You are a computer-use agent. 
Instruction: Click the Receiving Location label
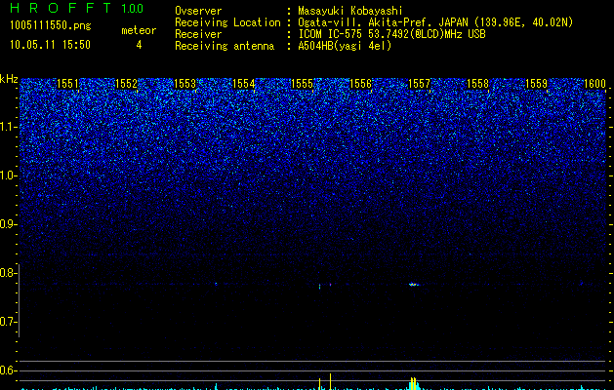227,22
